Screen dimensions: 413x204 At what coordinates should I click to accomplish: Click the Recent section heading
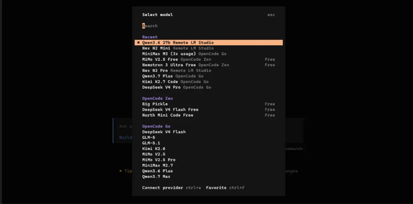point(150,37)
